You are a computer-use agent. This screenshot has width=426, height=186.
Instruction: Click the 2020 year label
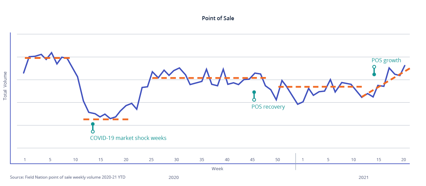(x=173, y=177)
